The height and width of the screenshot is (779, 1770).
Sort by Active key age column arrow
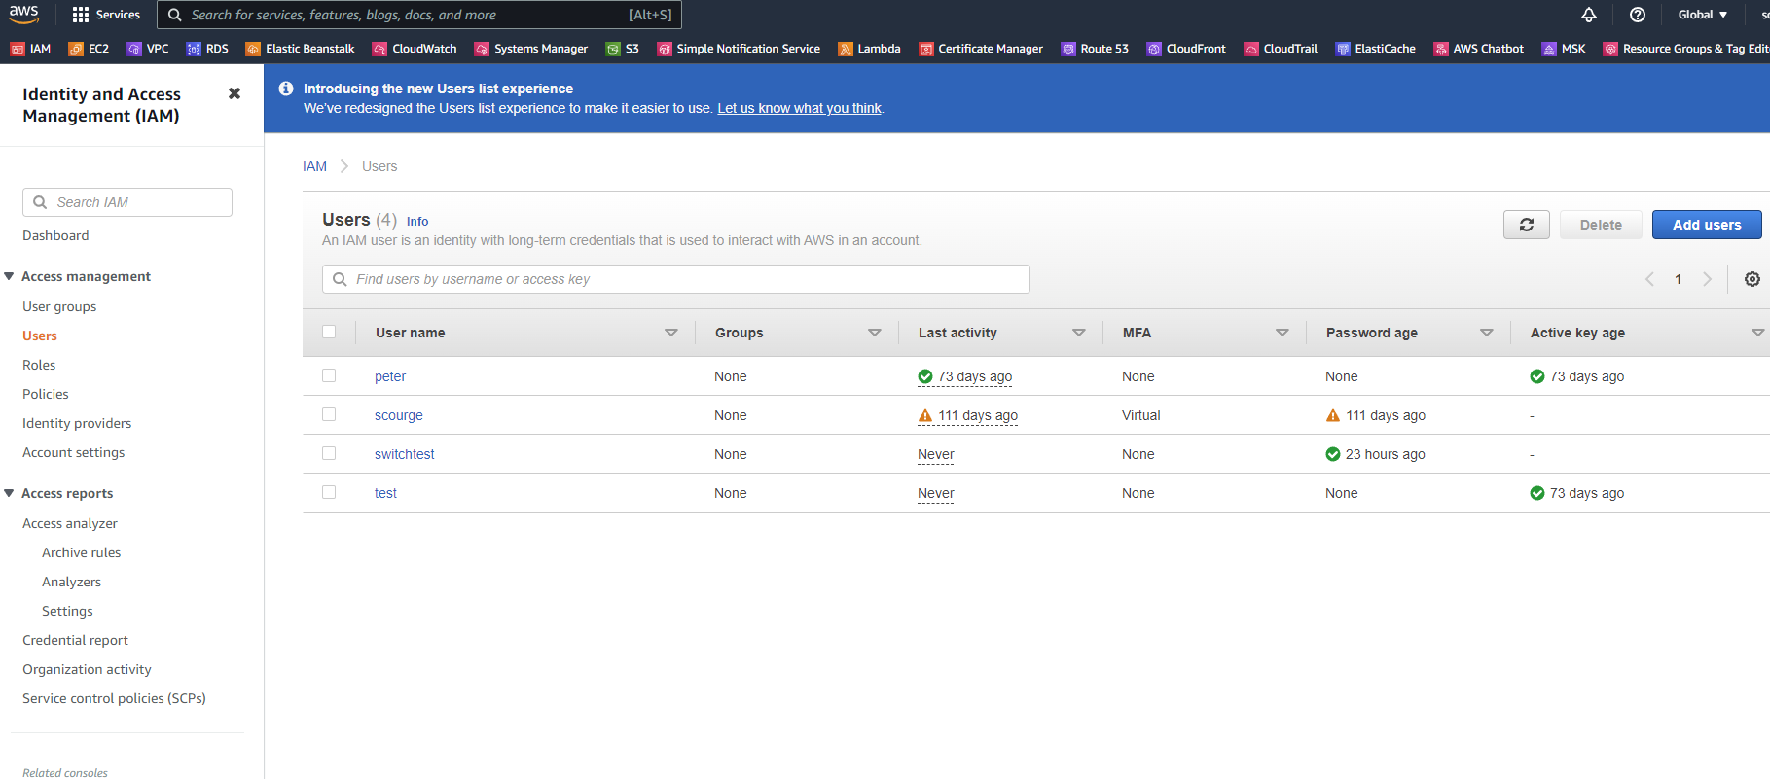[1757, 333]
